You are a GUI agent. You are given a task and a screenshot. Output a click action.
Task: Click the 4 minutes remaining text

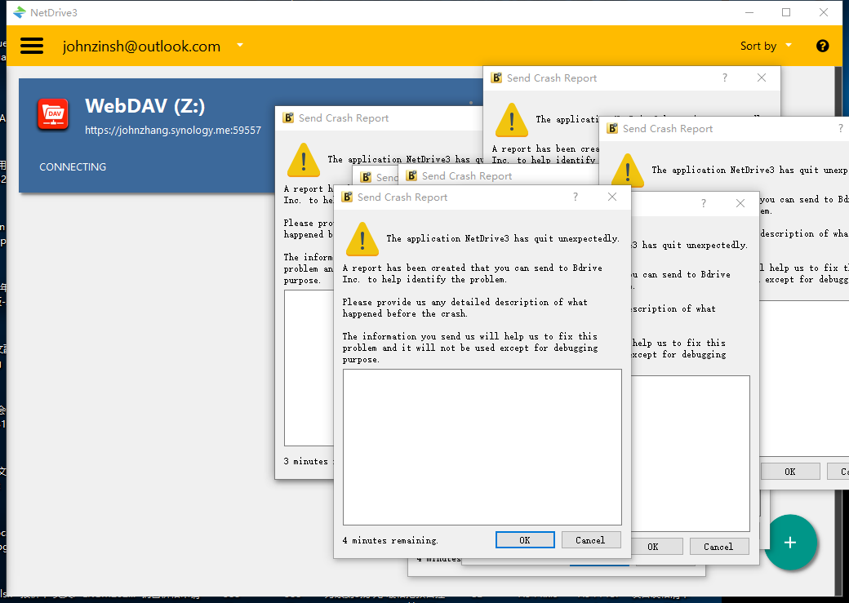tap(390, 540)
